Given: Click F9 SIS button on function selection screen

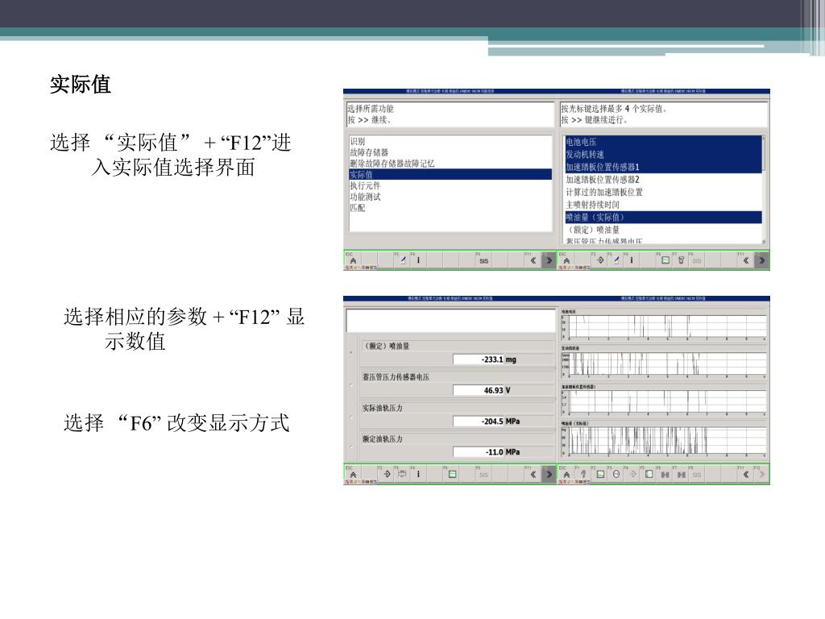Looking at the screenshot, I should [x=483, y=260].
